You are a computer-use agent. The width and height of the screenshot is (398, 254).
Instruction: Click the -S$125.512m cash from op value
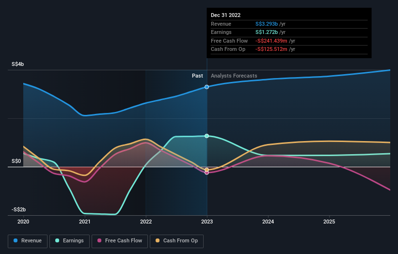click(271, 49)
